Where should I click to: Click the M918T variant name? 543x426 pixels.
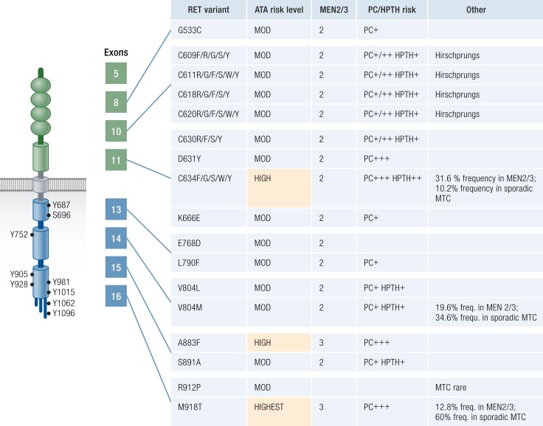(x=192, y=406)
